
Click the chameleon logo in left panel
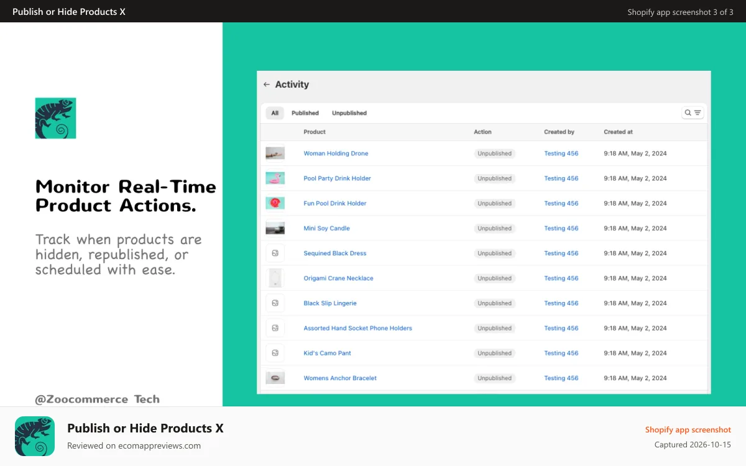coord(55,118)
